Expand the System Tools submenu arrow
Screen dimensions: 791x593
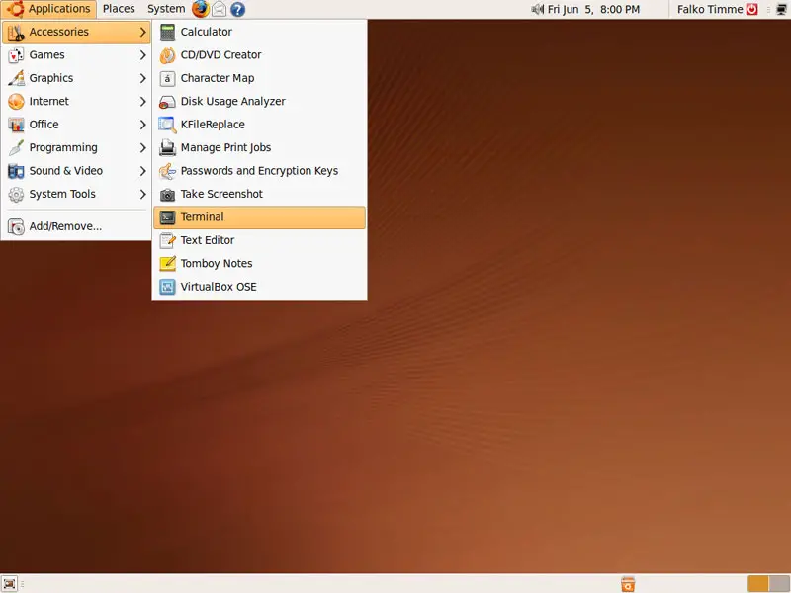(142, 194)
